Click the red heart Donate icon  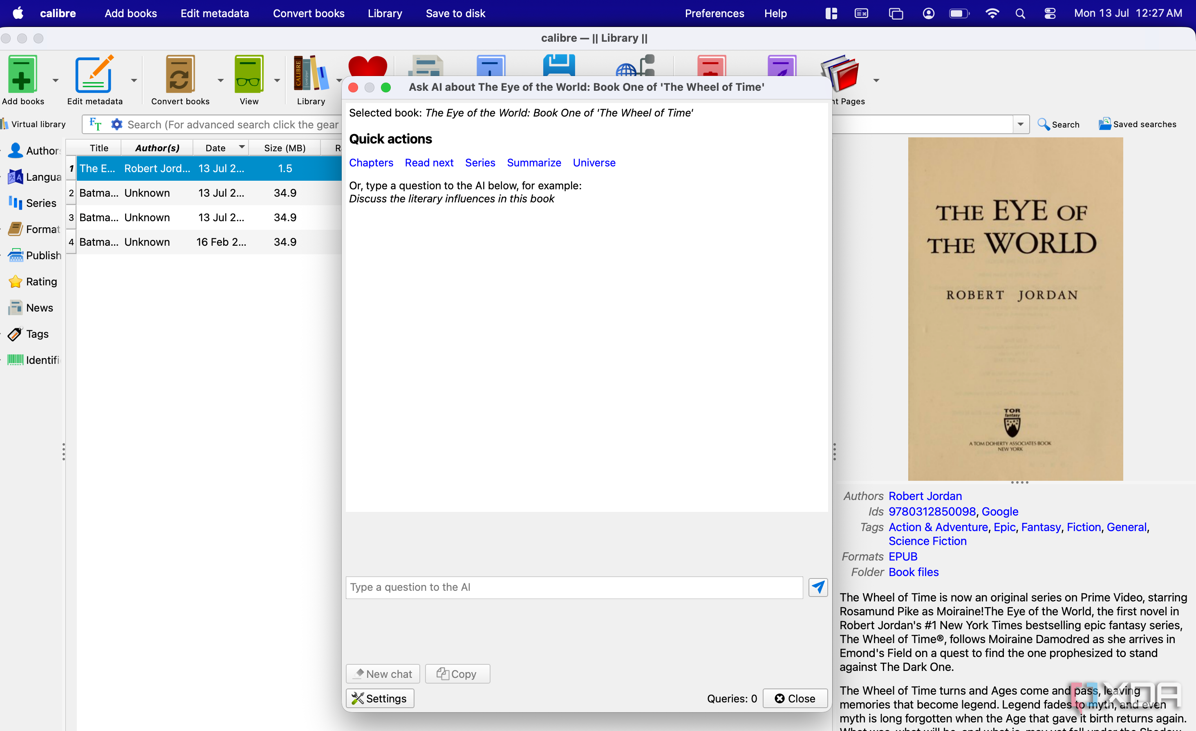pyautogui.click(x=367, y=67)
